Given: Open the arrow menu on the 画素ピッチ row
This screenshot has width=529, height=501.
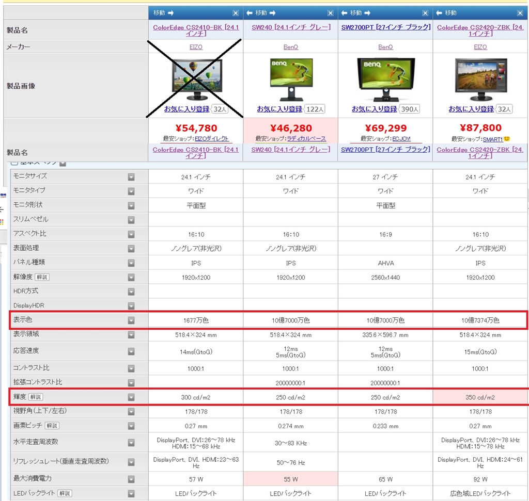Looking at the screenshot, I should pos(131,426).
